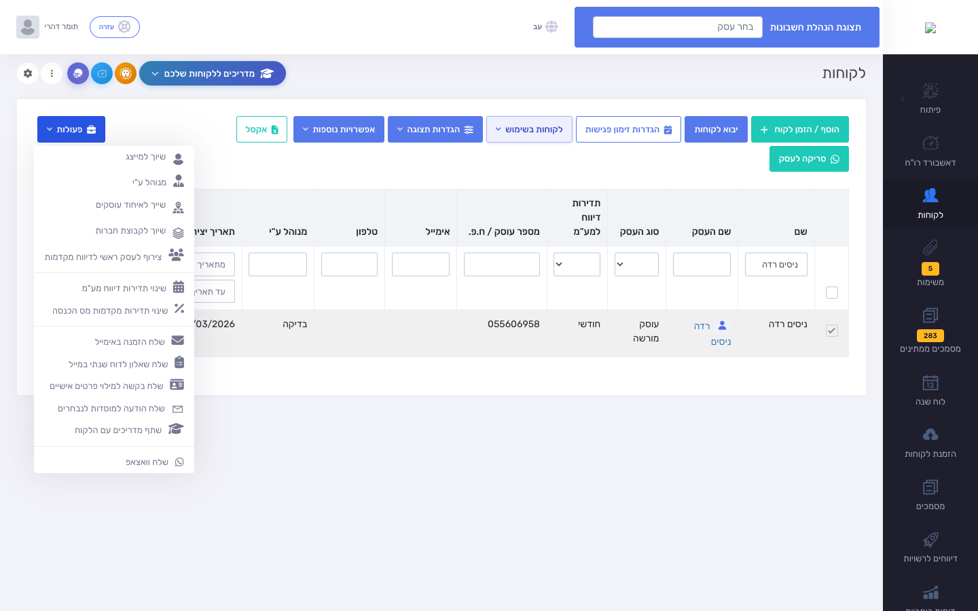
Task: Open the פיתוח sidebar icon
Action: point(930,90)
